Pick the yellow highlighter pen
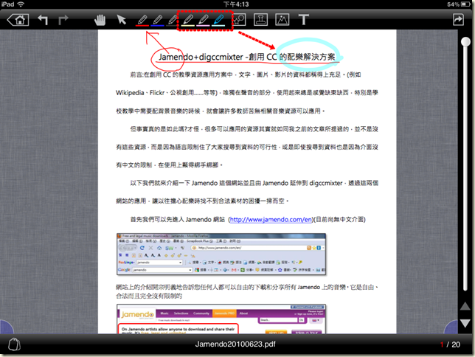The image size is (475, 357). point(188,21)
